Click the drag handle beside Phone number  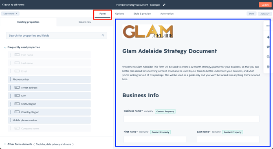10,79
